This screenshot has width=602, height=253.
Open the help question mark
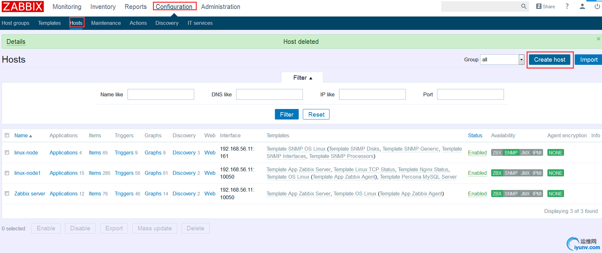point(567,7)
